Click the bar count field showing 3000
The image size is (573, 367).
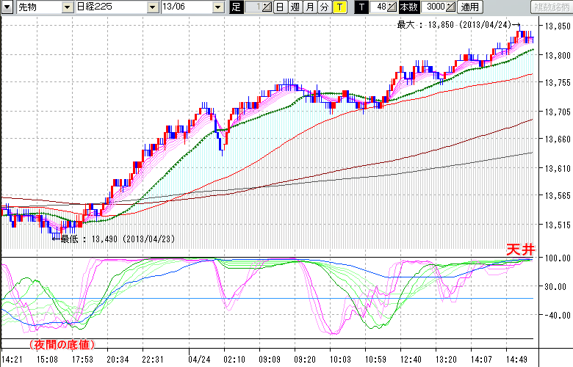click(x=433, y=7)
